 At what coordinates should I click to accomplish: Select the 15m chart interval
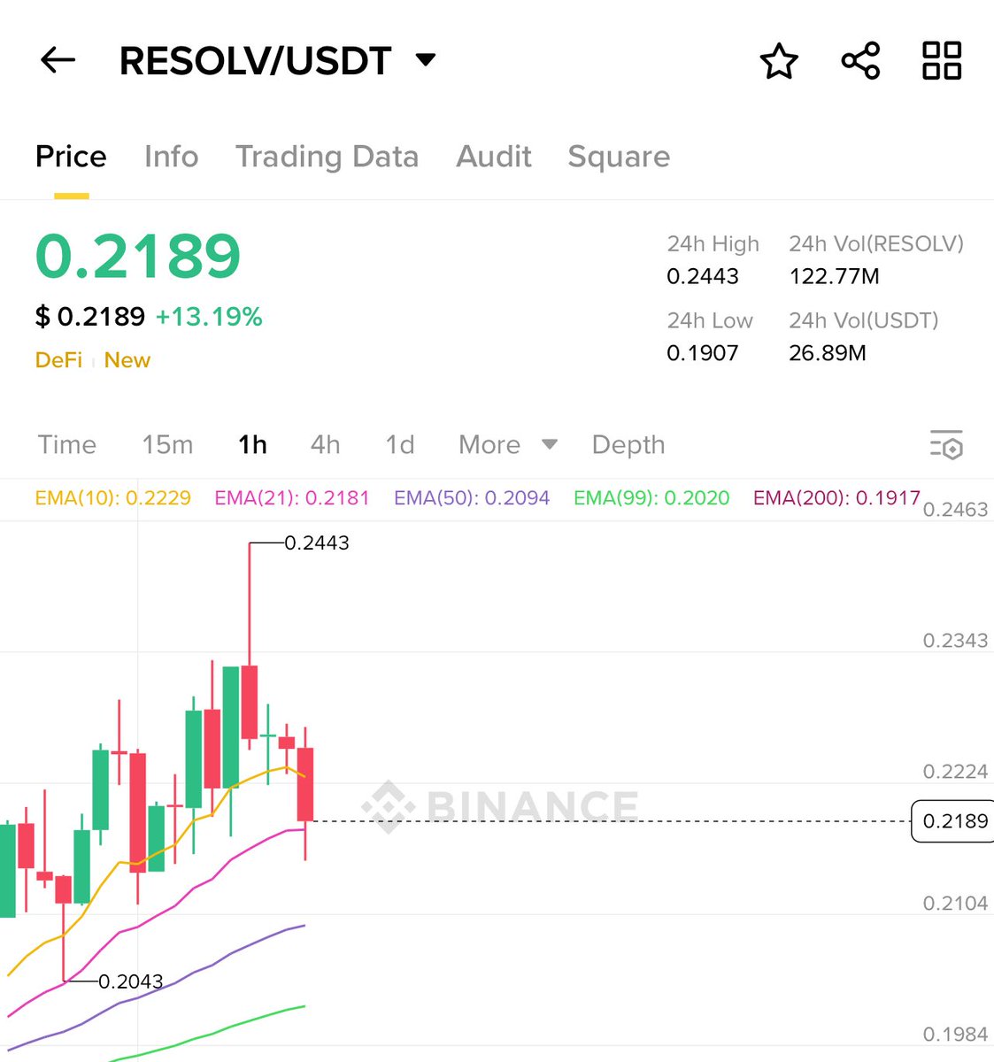click(x=167, y=444)
